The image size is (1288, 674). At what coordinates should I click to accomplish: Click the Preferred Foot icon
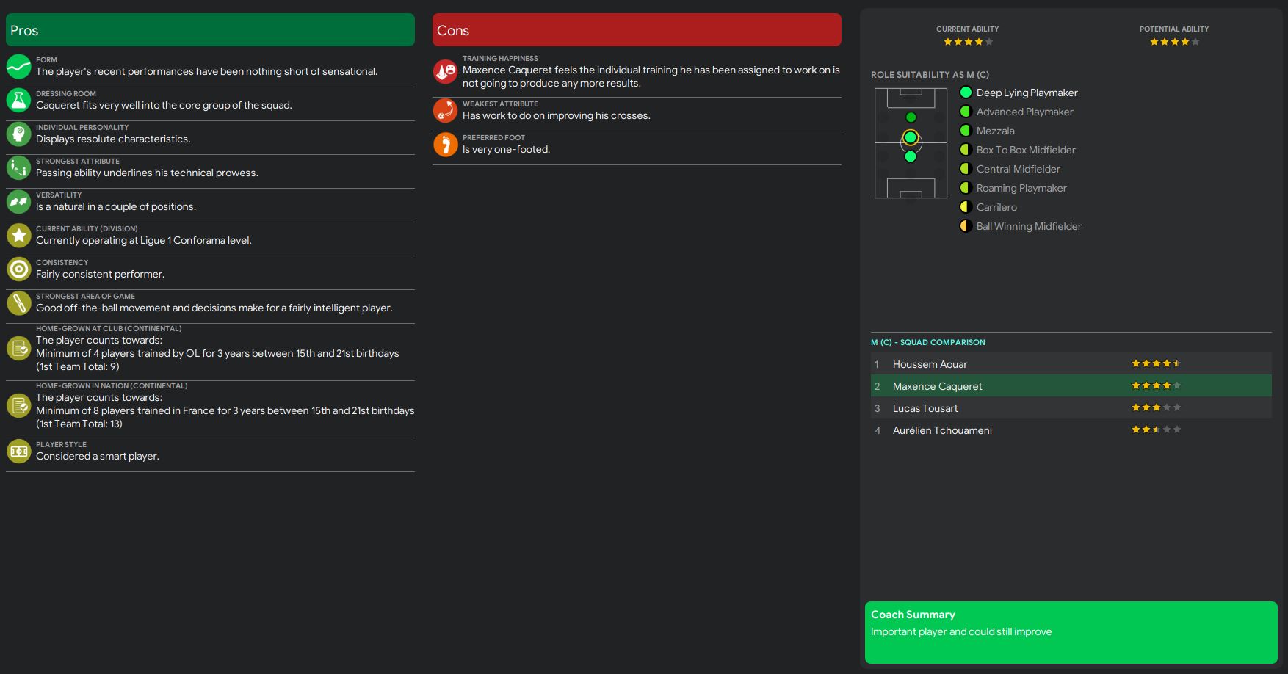pyautogui.click(x=446, y=144)
